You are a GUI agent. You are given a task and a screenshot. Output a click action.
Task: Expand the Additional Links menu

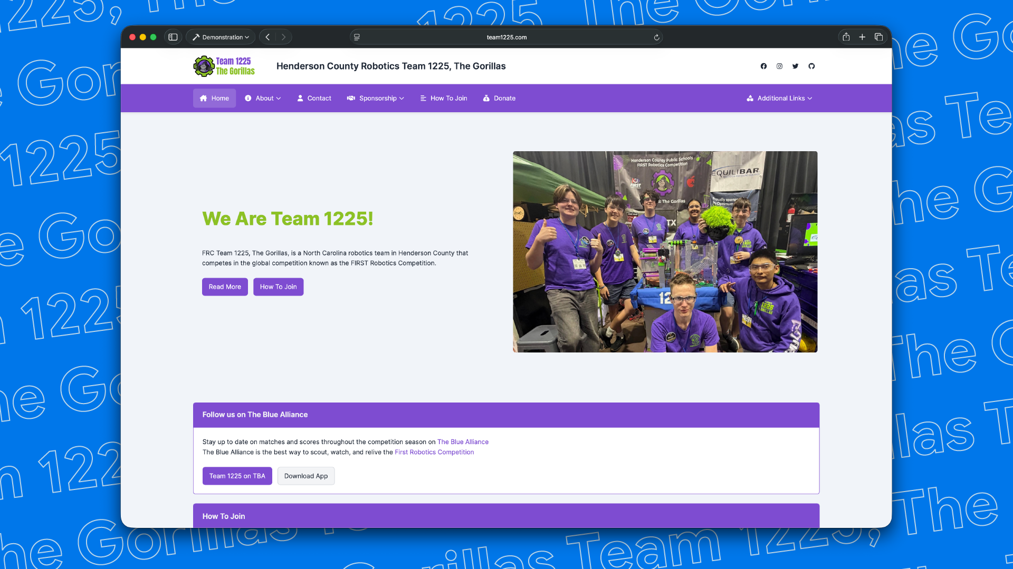(x=779, y=99)
